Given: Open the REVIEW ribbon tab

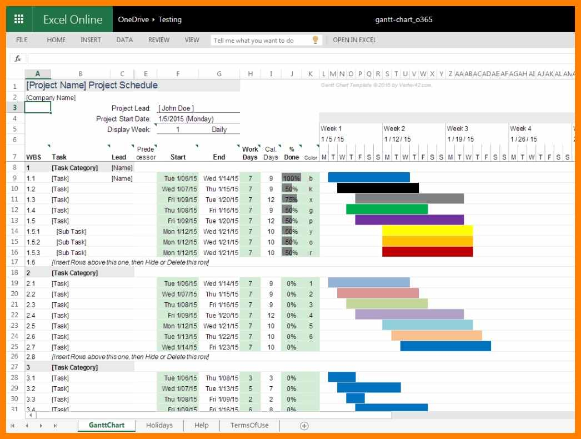Looking at the screenshot, I should pos(159,39).
